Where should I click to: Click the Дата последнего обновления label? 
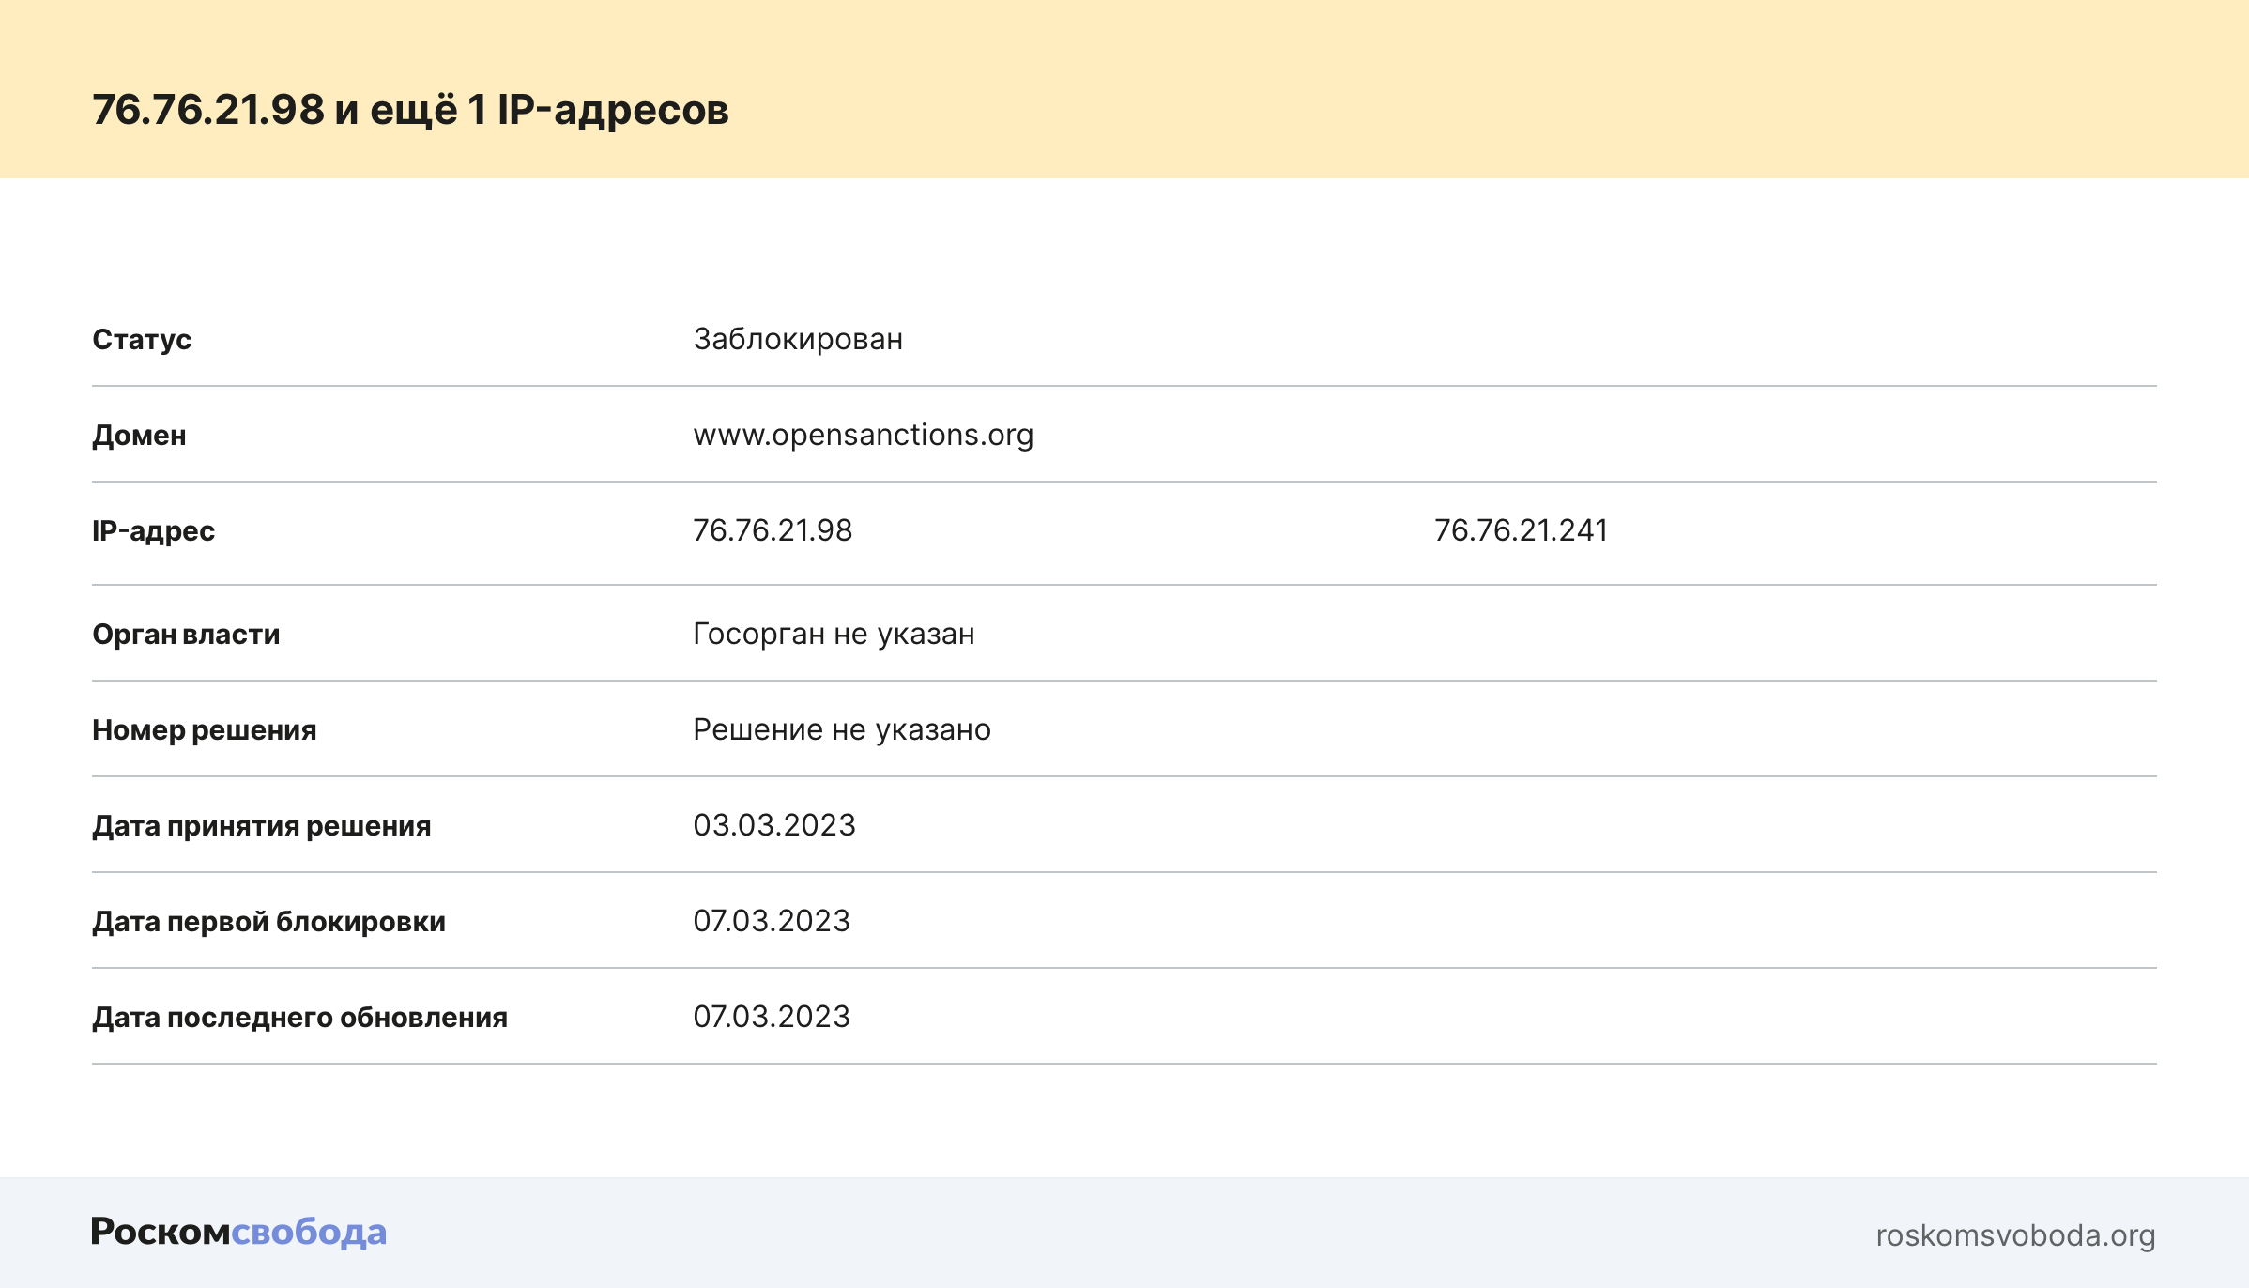tap(299, 1018)
